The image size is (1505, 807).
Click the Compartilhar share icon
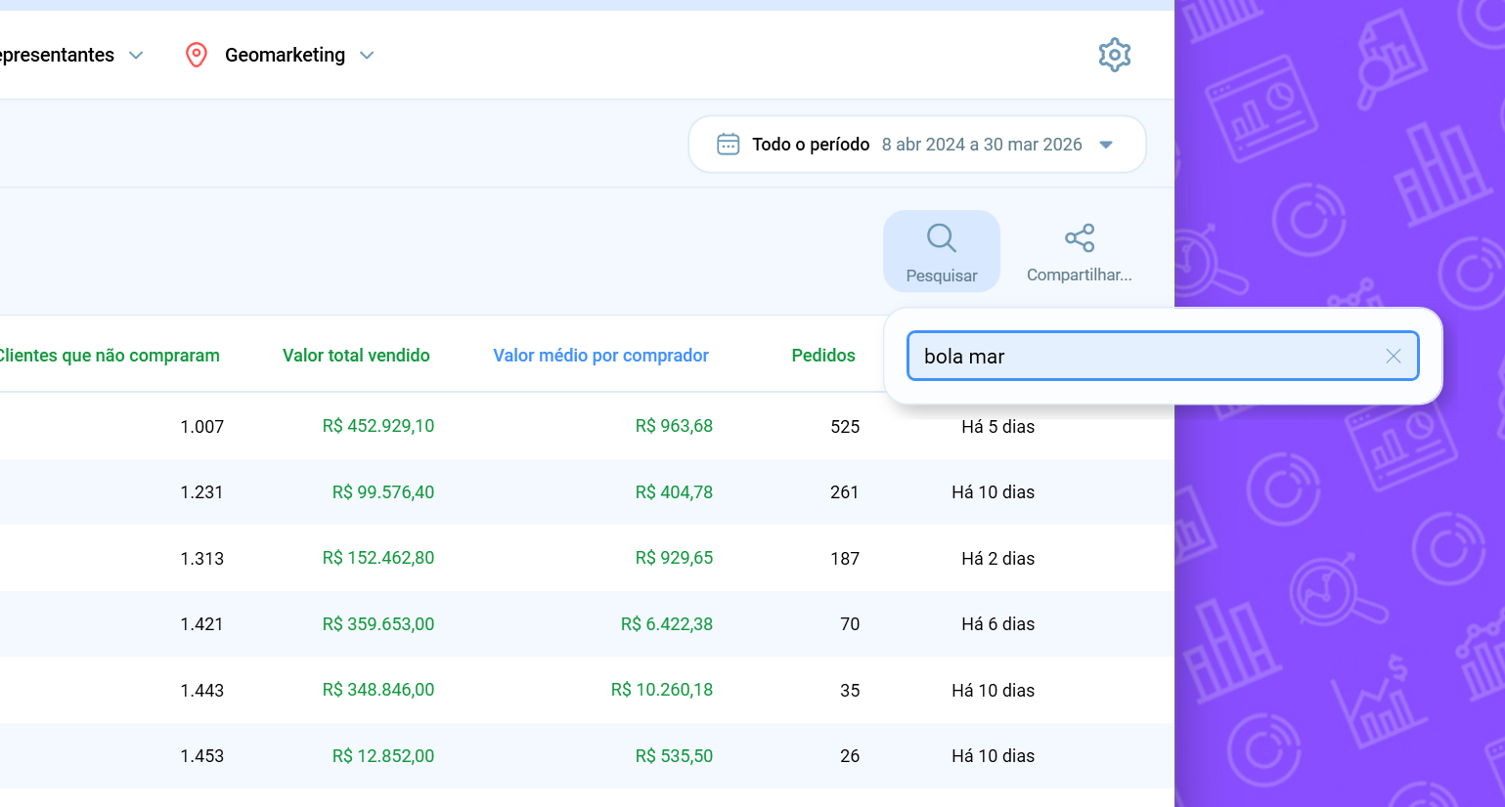pos(1079,238)
